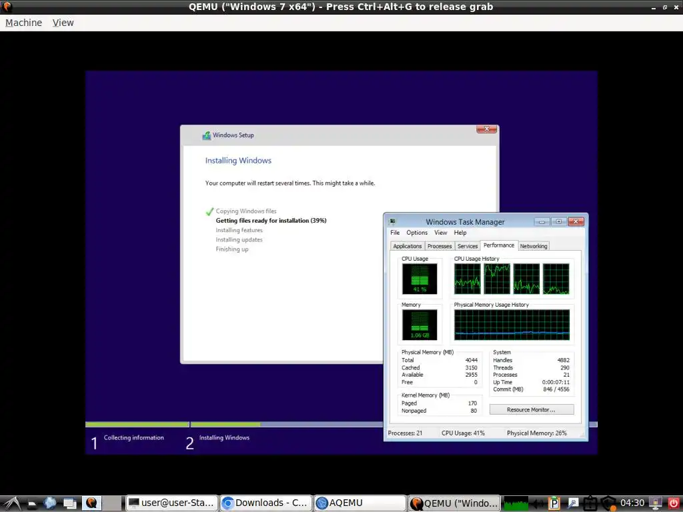Image resolution: width=683 pixels, height=512 pixels.
Task: Click the 04:30 clock
Action: click(632, 503)
